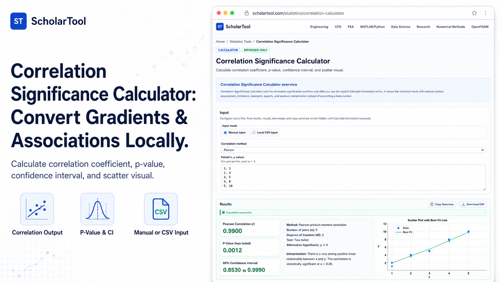501x282 pixels.
Task: Click the address bar lock icon
Action: [247, 13]
